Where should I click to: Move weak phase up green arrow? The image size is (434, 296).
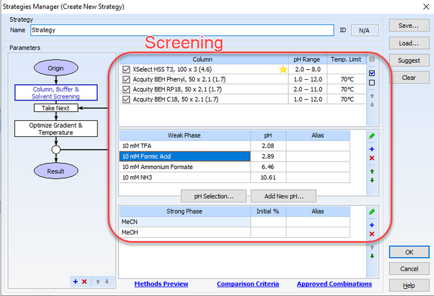coord(372,172)
